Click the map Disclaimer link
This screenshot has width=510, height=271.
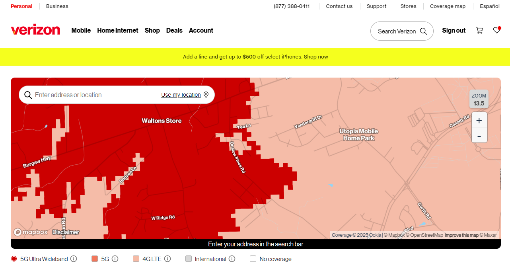pos(66,232)
